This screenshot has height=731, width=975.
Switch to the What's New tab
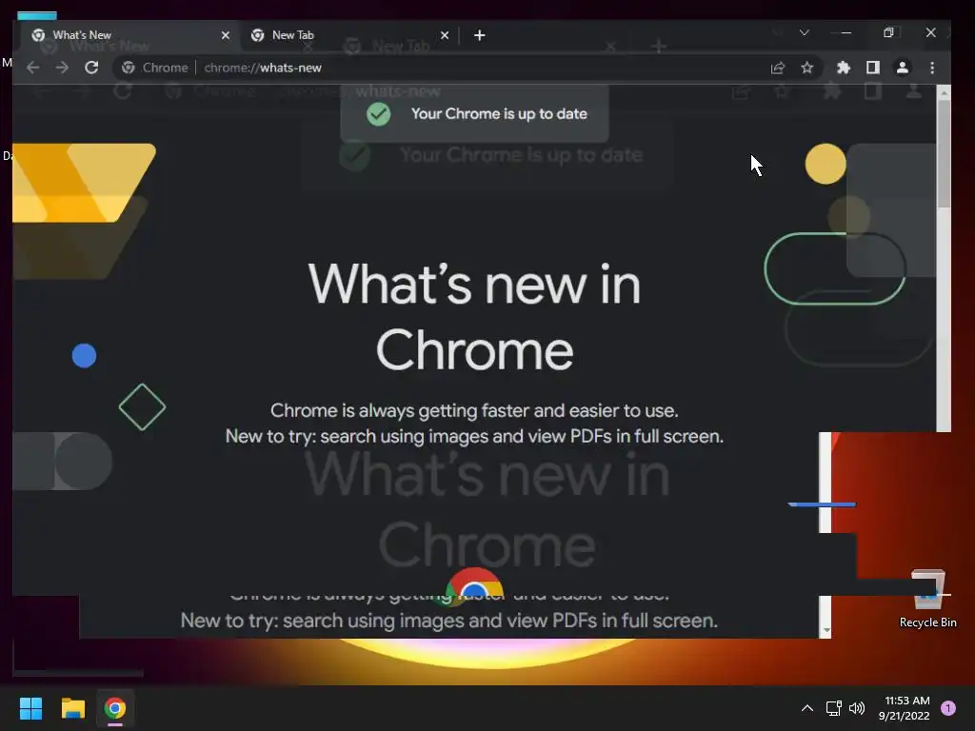coord(130,35)
